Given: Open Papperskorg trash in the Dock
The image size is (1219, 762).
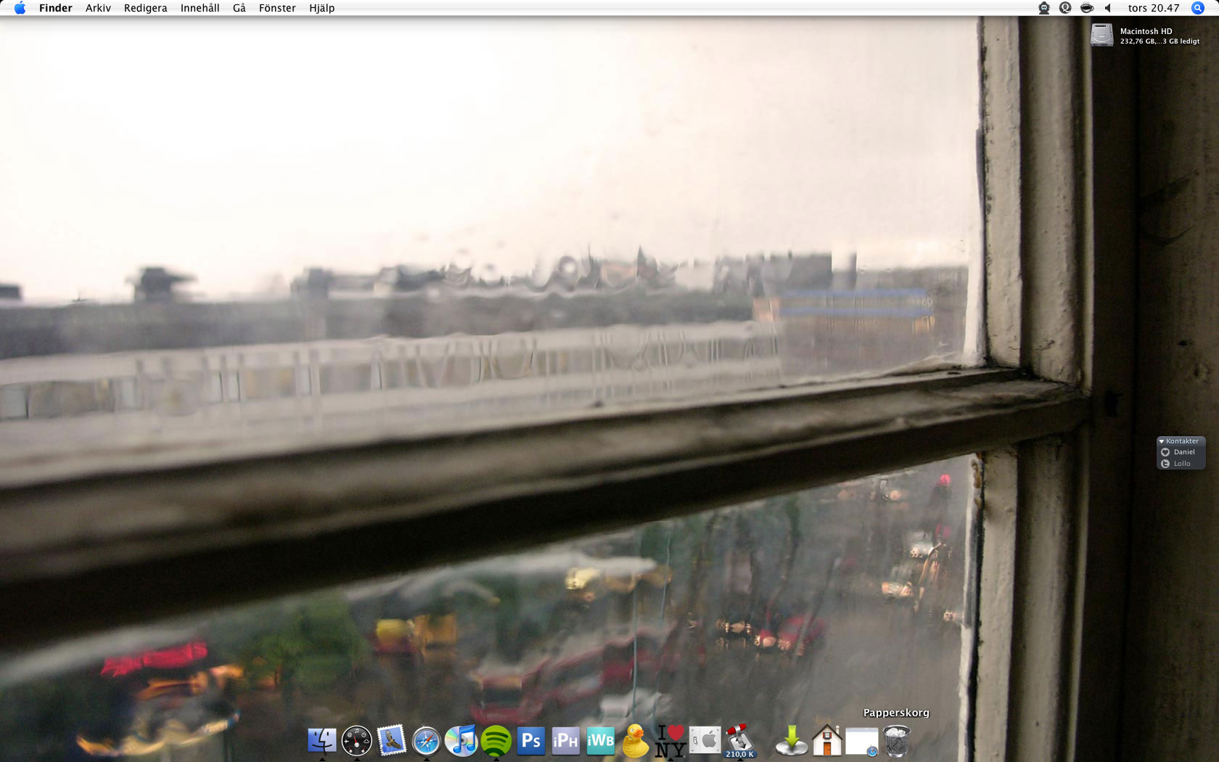Looking at the screenshot, I should [896, 741].
